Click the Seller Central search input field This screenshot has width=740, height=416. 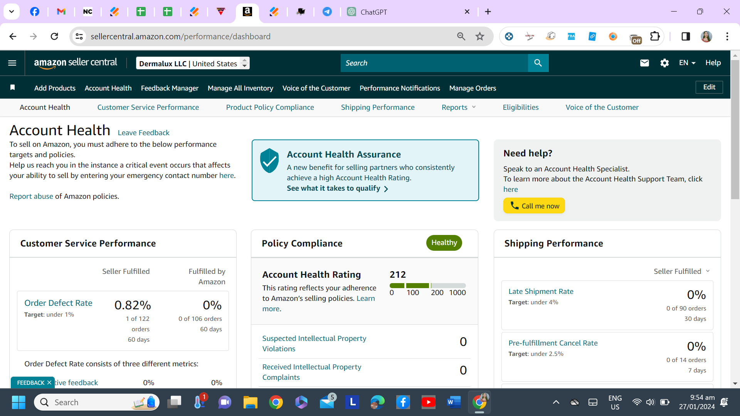434,63
